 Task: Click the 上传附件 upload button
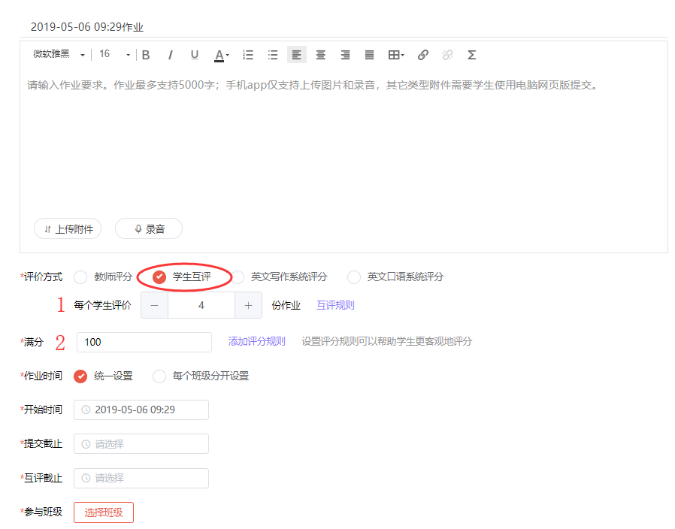(68, 229)
